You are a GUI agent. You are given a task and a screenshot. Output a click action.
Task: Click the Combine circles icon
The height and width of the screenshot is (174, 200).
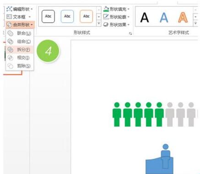coord(11,41)
